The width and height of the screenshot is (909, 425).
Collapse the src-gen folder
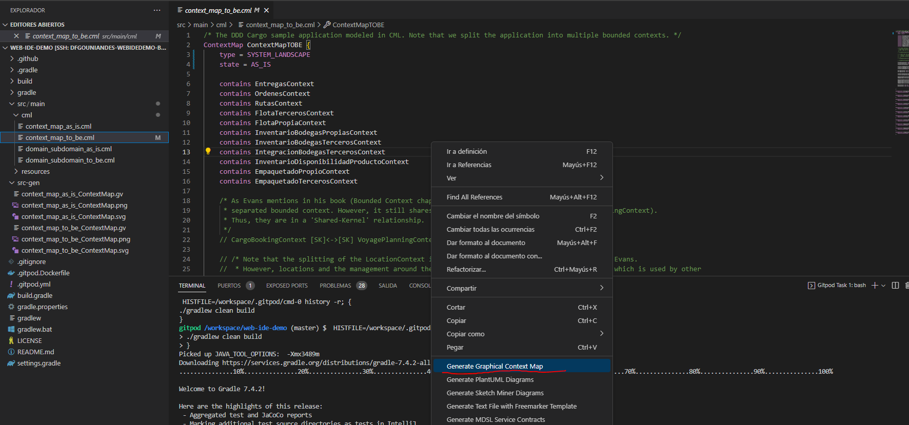point(28,183)
